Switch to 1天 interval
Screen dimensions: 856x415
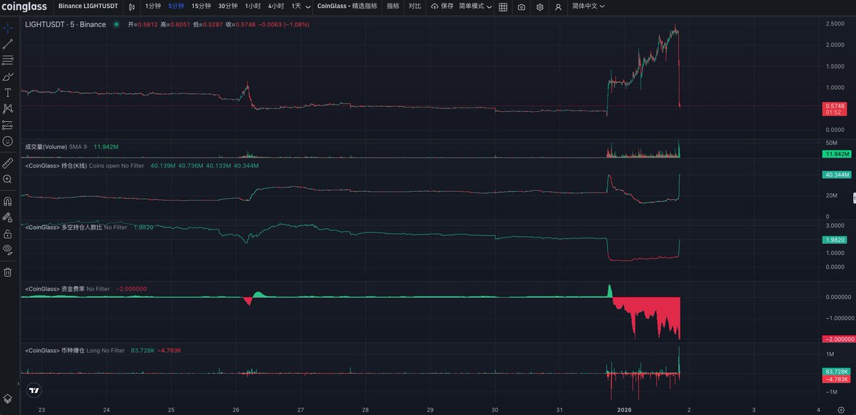click(296, 6)
